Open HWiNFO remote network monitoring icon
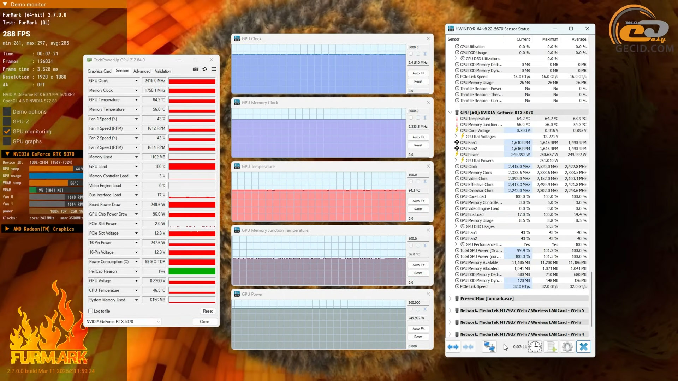This screenshot has width=678, height=381. pos(489,347)
